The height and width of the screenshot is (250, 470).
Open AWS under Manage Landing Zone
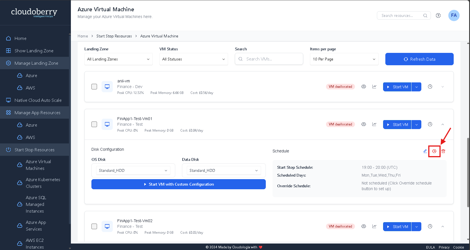[x=34, y=88]
